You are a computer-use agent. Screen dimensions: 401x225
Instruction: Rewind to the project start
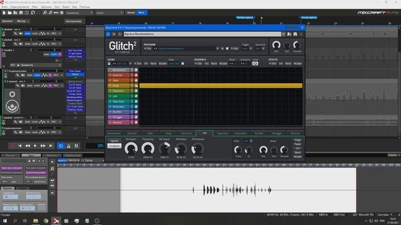[x=19, y=146]
